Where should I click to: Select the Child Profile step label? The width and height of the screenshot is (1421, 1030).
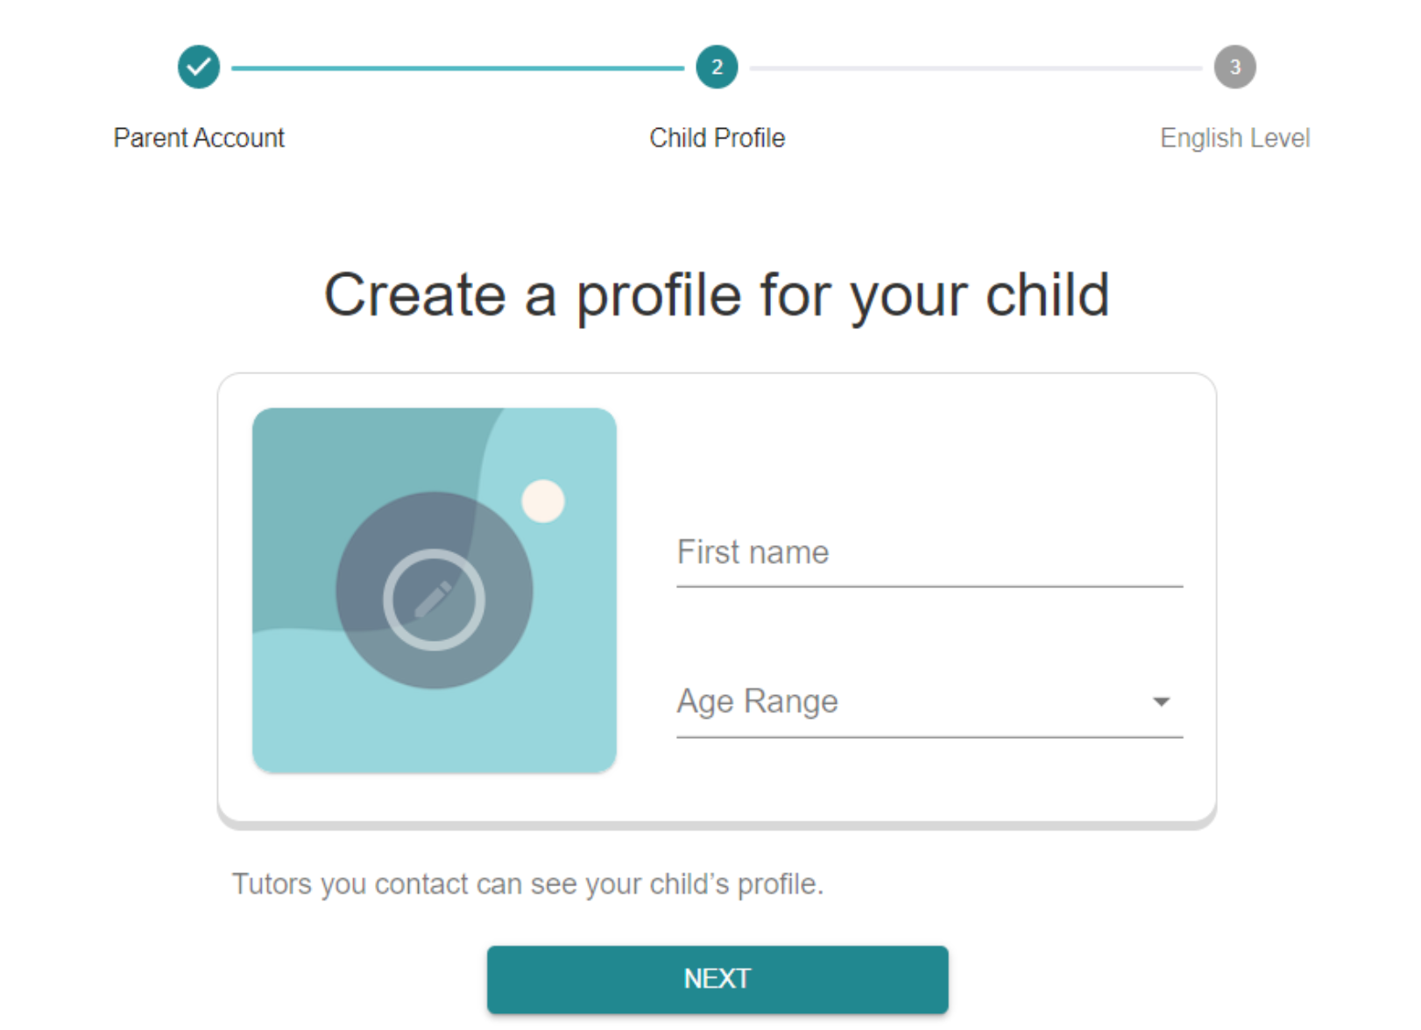point(717,138)
